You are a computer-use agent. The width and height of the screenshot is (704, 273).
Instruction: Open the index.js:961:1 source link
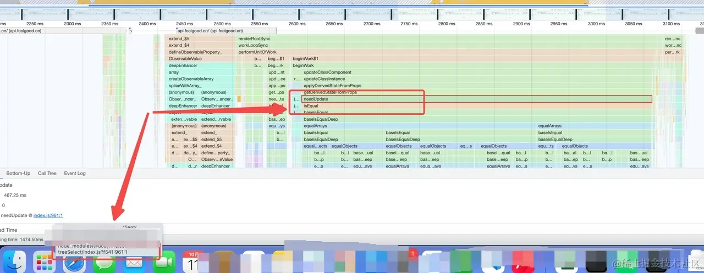pyautogui.click(x=48, y=216)
